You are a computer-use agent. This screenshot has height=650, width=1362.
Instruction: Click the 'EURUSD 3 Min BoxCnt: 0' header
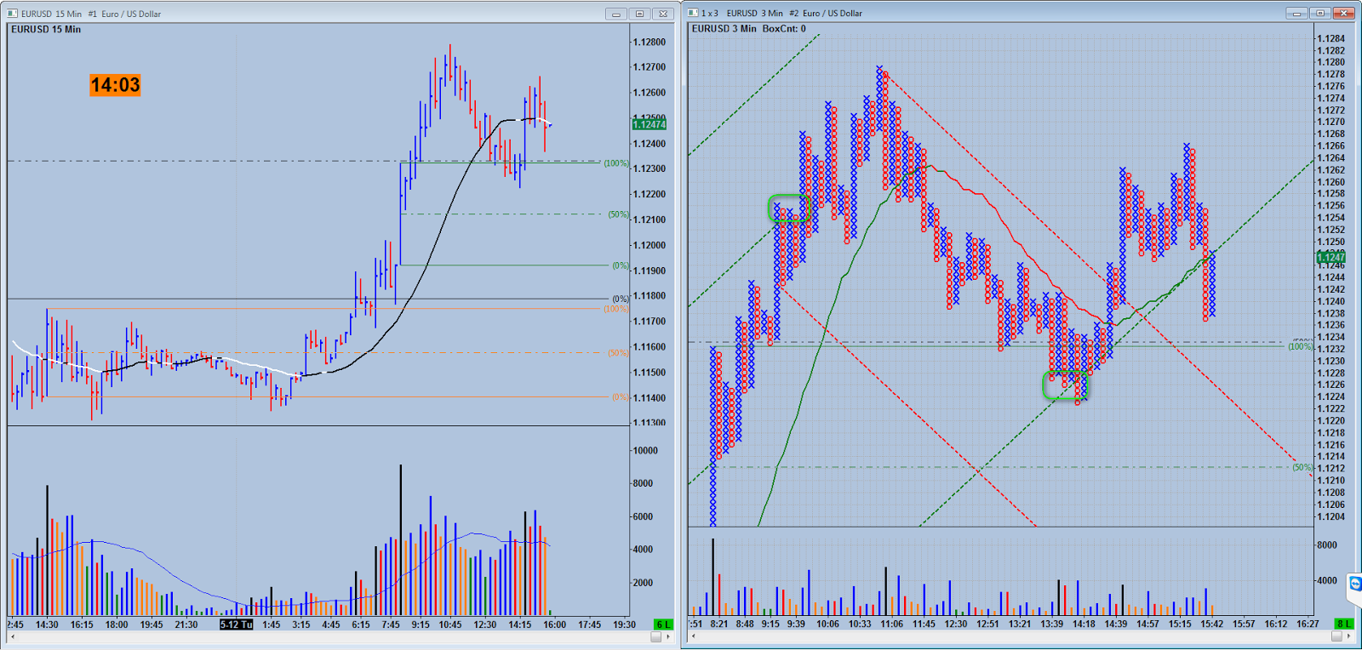pos(748,29)
